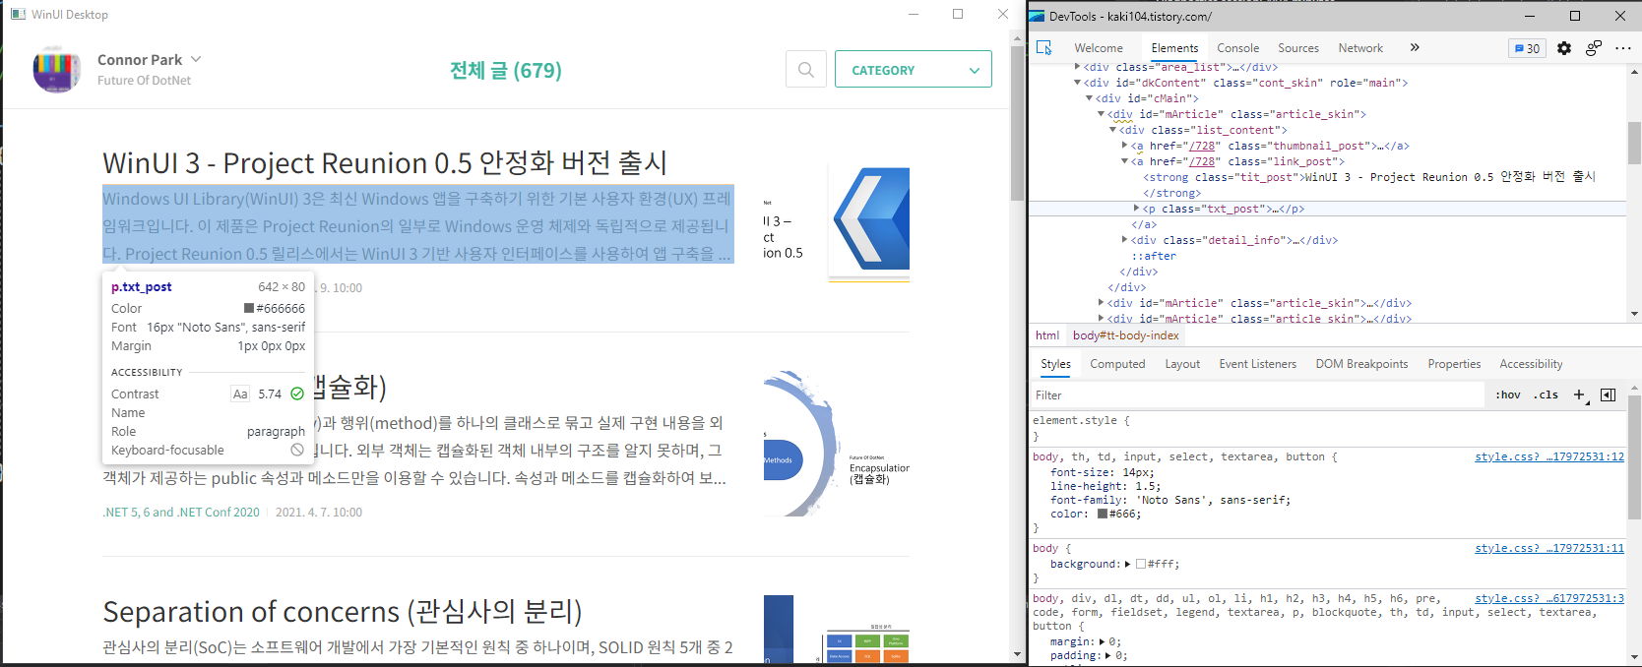The height and width of the screenshot is (667, 1642).
Task: Collapse the dkContent div node
Action: [1077, 83]
